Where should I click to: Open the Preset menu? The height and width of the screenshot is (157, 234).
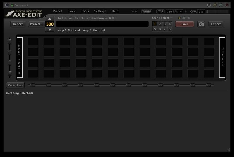(x=57, y=11)
